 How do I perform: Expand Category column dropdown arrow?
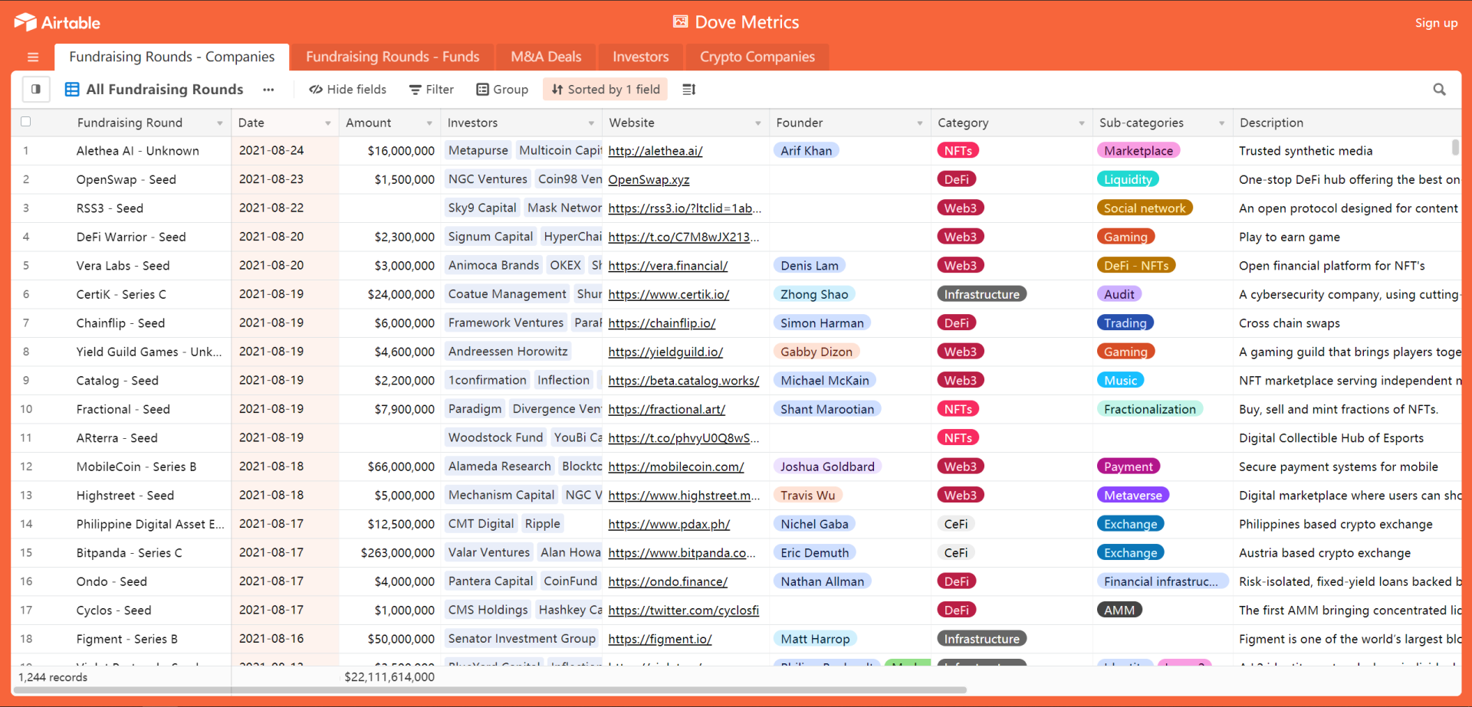(1082, 123)
